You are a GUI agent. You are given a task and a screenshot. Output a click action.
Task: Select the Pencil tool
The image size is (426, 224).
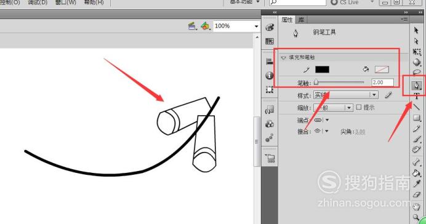click(417, 129)
